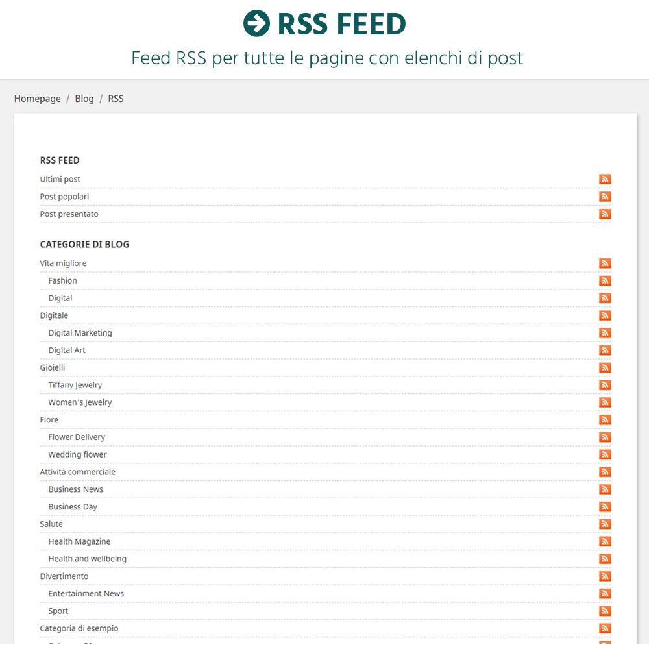This screenshot has width=649, height=649.
Task: Click the Flower Delivery RSS feed icon
Action: [605, 437]
